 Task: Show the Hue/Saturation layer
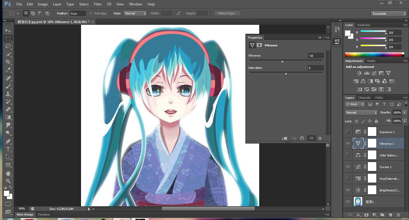[347, 178]
